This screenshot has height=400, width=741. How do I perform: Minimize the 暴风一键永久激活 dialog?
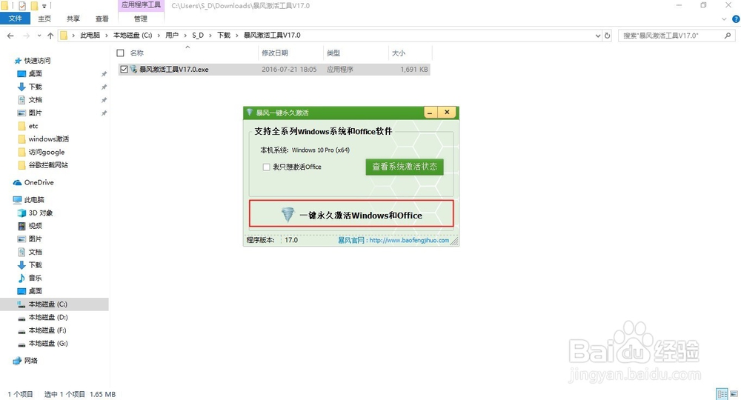(x=430, y=113)
